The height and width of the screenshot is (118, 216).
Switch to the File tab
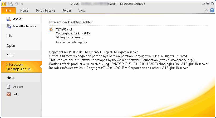pos(8,11)
